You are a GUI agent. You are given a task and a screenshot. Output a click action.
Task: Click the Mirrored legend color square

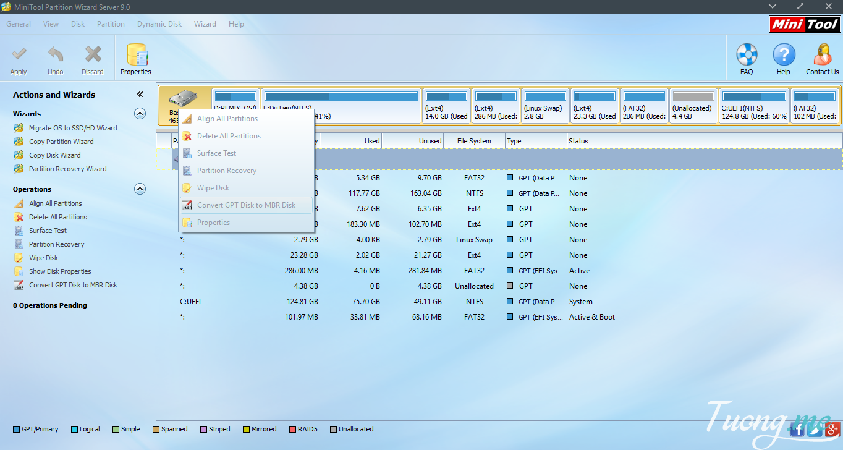246,429
